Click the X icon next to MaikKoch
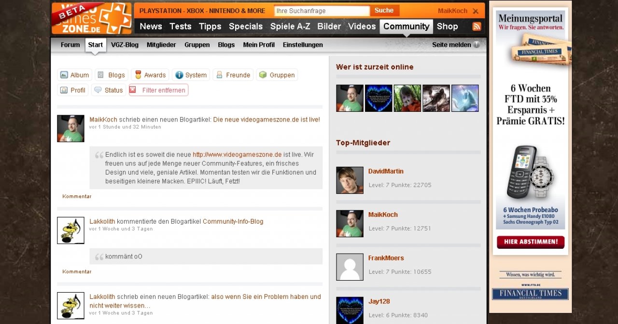Image resolution: width=618 pixels, height=324 pixels. (x=476, y=11)
